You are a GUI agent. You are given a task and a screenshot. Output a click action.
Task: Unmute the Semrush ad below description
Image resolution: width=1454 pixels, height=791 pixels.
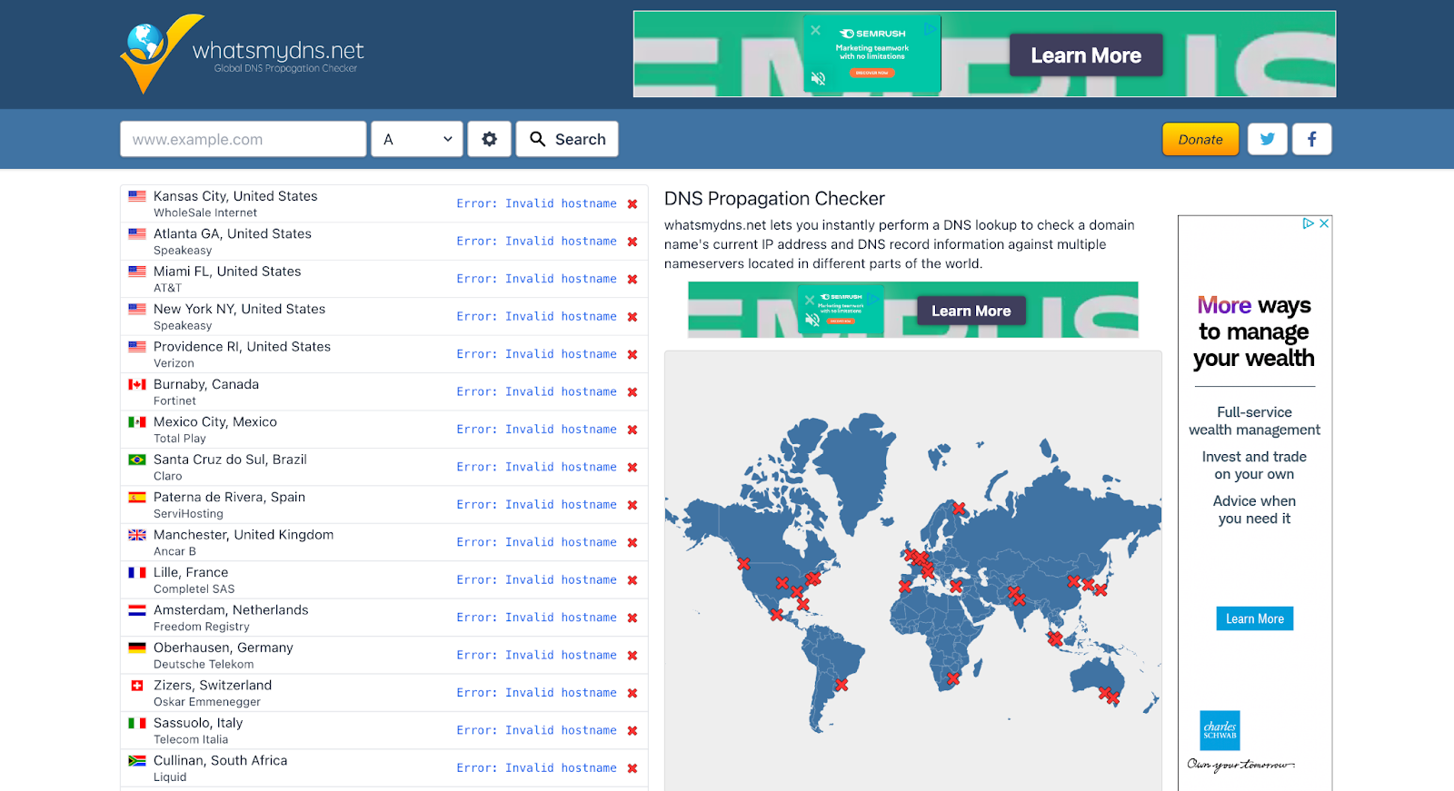[812, 320]
